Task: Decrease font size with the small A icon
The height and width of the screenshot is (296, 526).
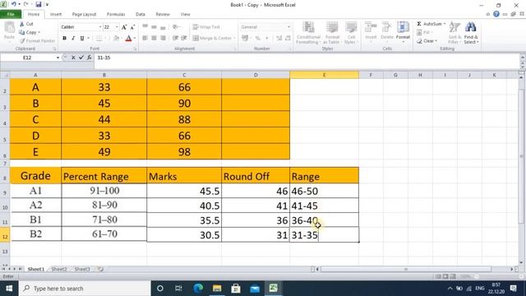Action: tap(133, 27)
